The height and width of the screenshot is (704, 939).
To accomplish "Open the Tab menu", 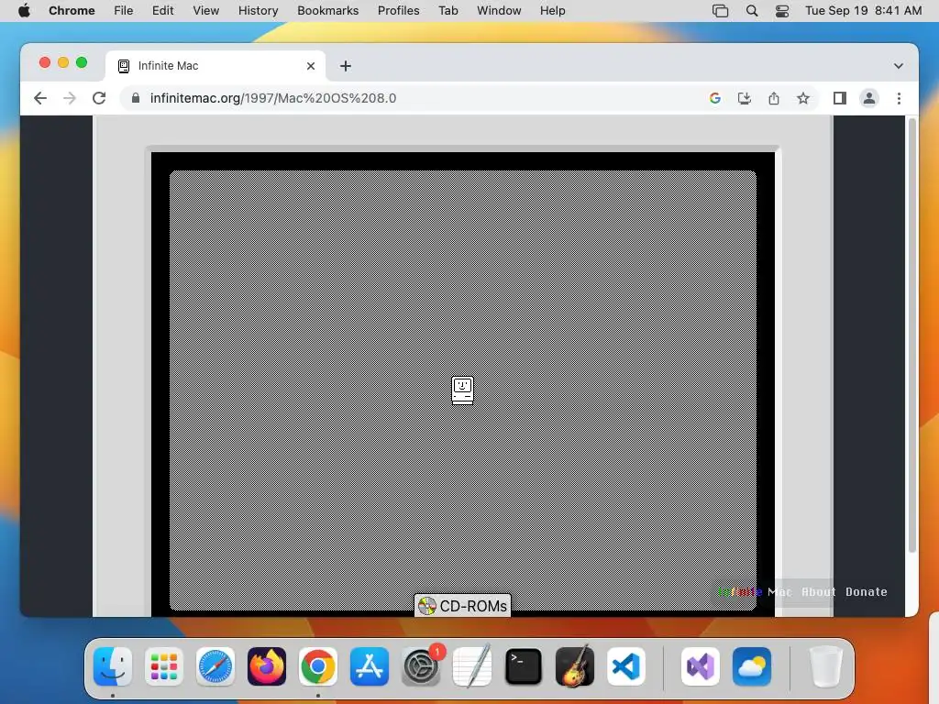I will (447, 11).
